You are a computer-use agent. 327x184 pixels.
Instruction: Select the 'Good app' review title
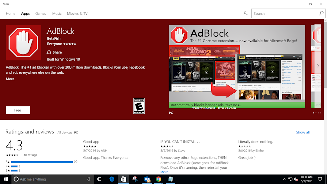(91, 142)
